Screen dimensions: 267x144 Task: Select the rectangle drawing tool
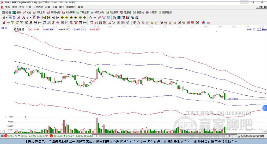click(x=92, y=23)
